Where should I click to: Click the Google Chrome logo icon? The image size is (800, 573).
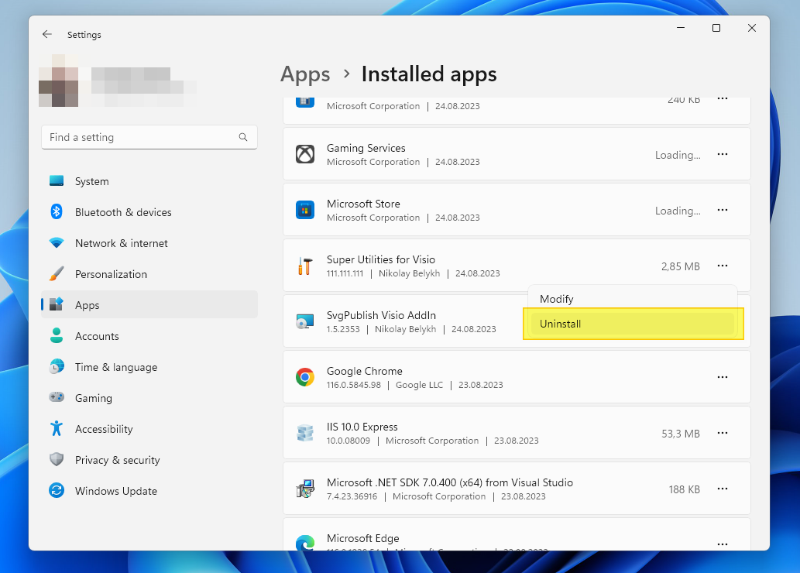pos(305,377)
